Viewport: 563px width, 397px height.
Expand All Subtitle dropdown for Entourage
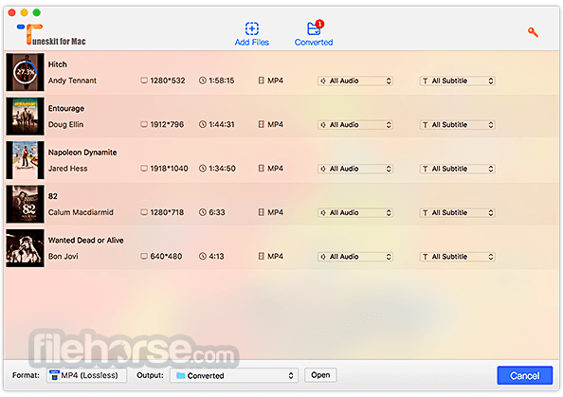point(457,125)
